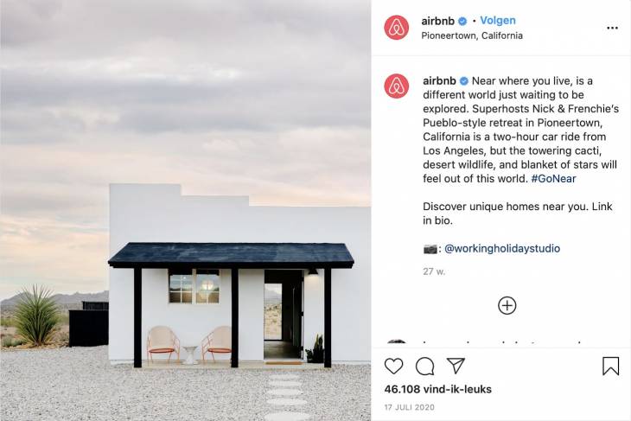
Task: Open the Pioneertown, California location link
Action: click(472, 35)
